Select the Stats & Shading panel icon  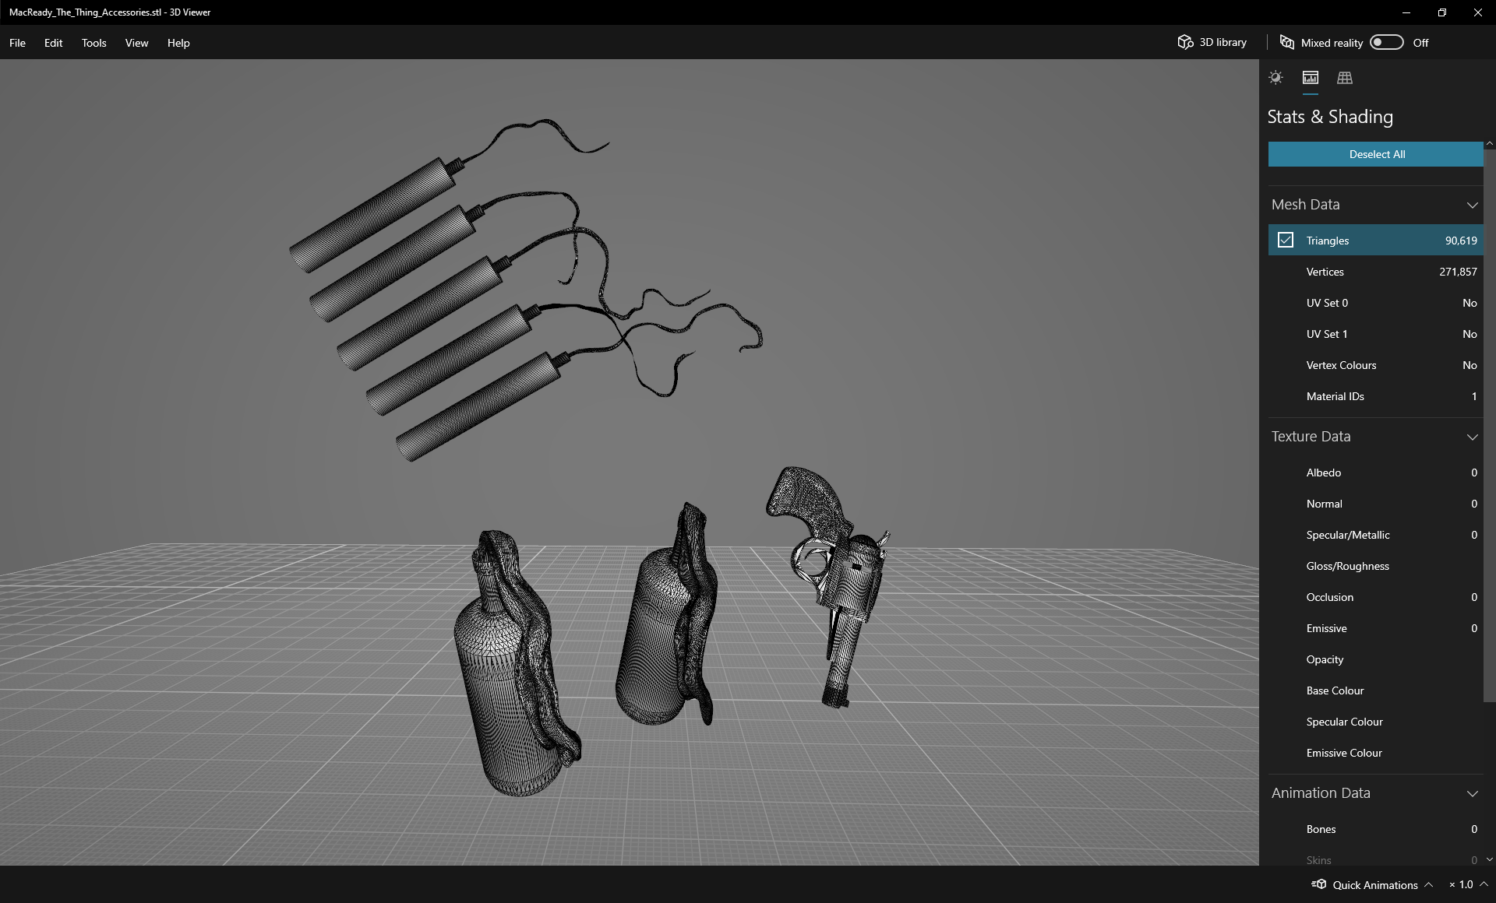[1310, 78]
